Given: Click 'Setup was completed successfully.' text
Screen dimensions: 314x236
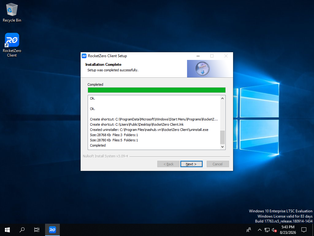Looking at the screenshot, I should click(113, 70).
